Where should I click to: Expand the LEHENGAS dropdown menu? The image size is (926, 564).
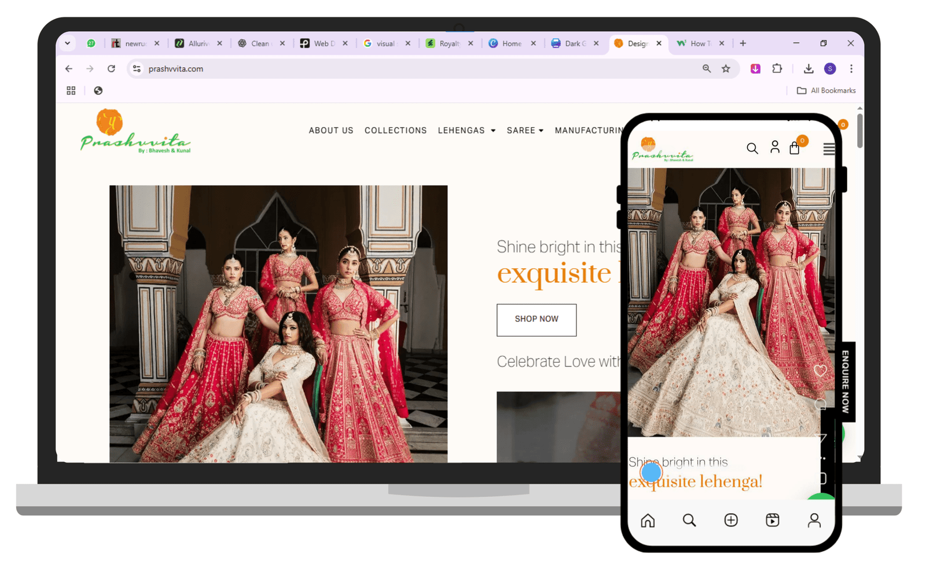click(466, 130)
